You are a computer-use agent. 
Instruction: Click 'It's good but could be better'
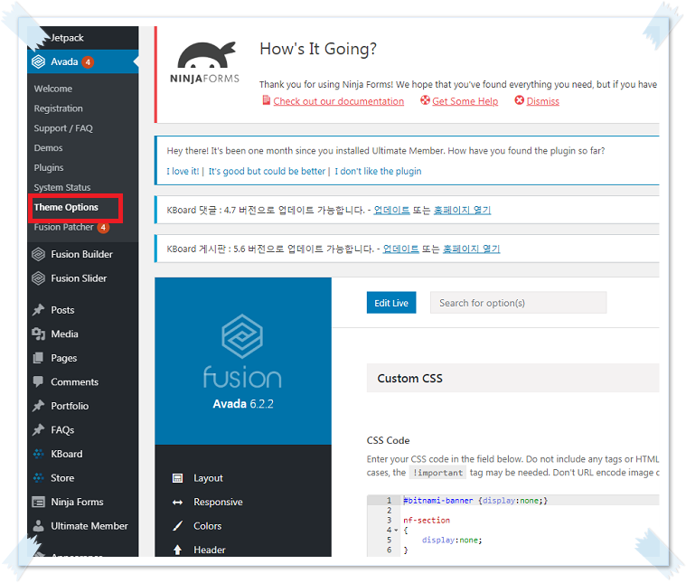click(x=267, y=171)
